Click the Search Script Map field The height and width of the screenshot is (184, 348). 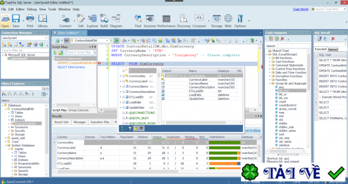[79, 52]
